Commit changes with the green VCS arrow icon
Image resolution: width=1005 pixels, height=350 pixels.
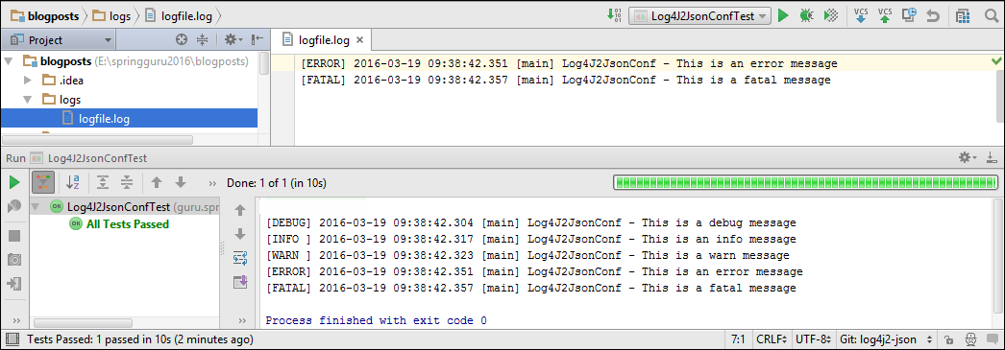885,15
